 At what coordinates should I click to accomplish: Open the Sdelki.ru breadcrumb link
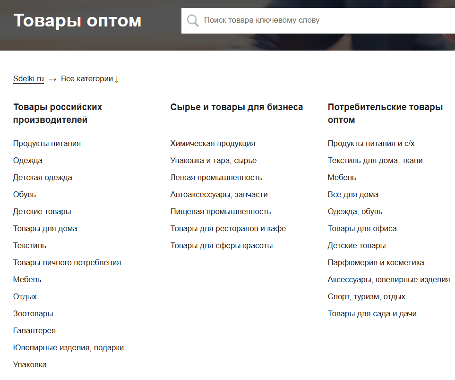[28, 79]
